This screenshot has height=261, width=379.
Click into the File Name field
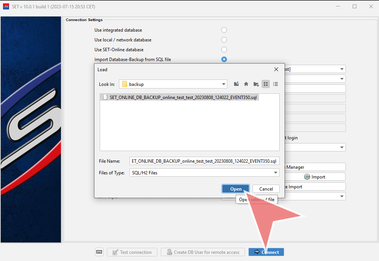pos(204,161)
